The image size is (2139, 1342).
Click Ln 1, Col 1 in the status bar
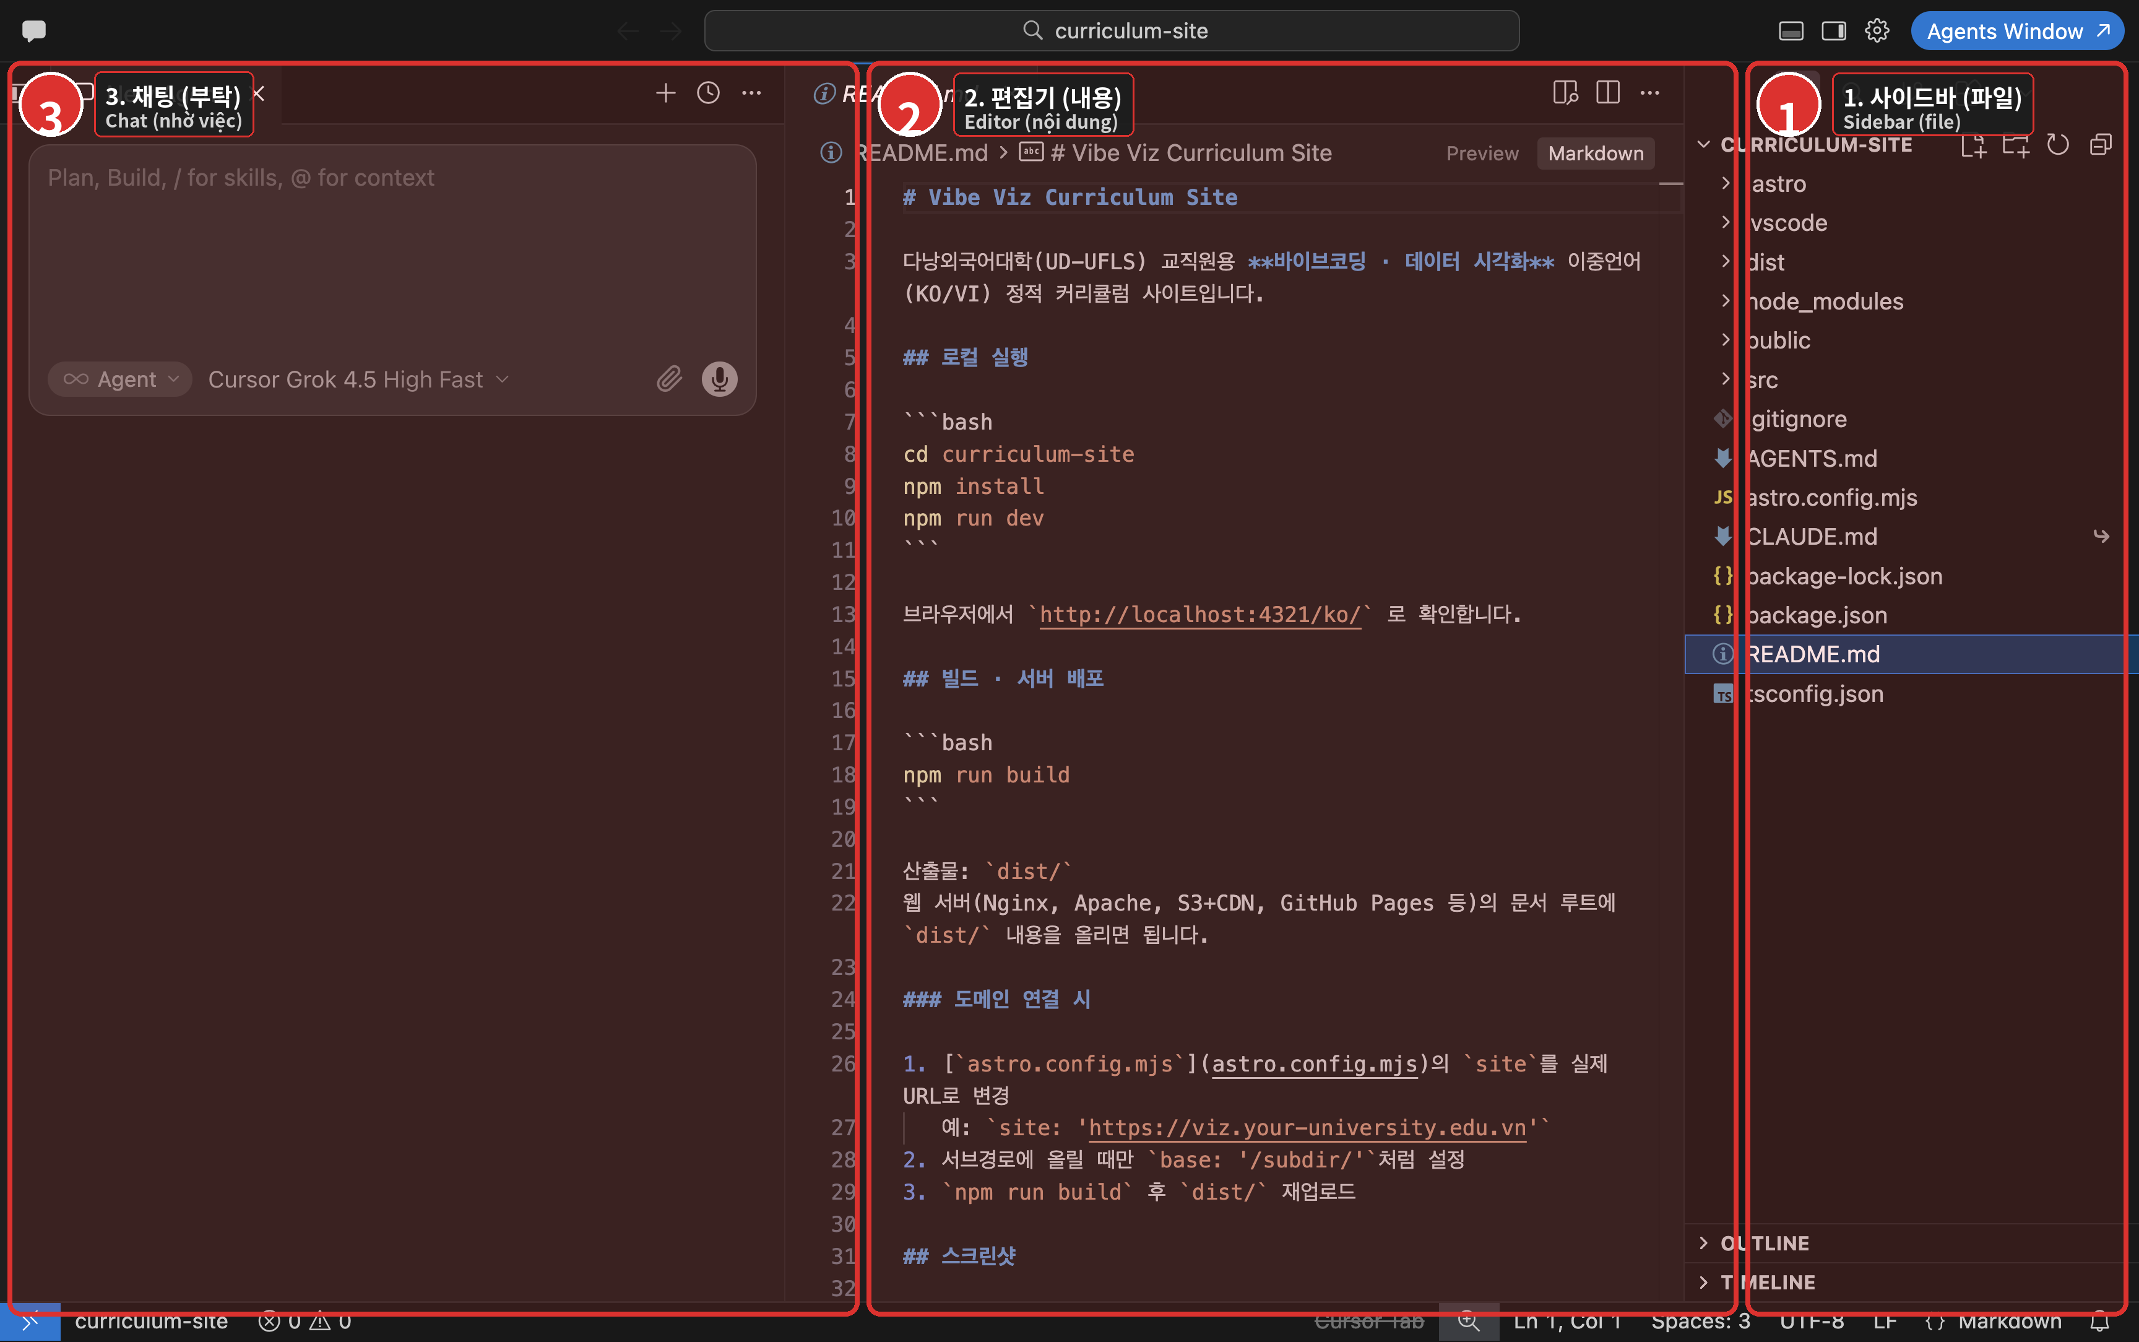(1566, 1322)
